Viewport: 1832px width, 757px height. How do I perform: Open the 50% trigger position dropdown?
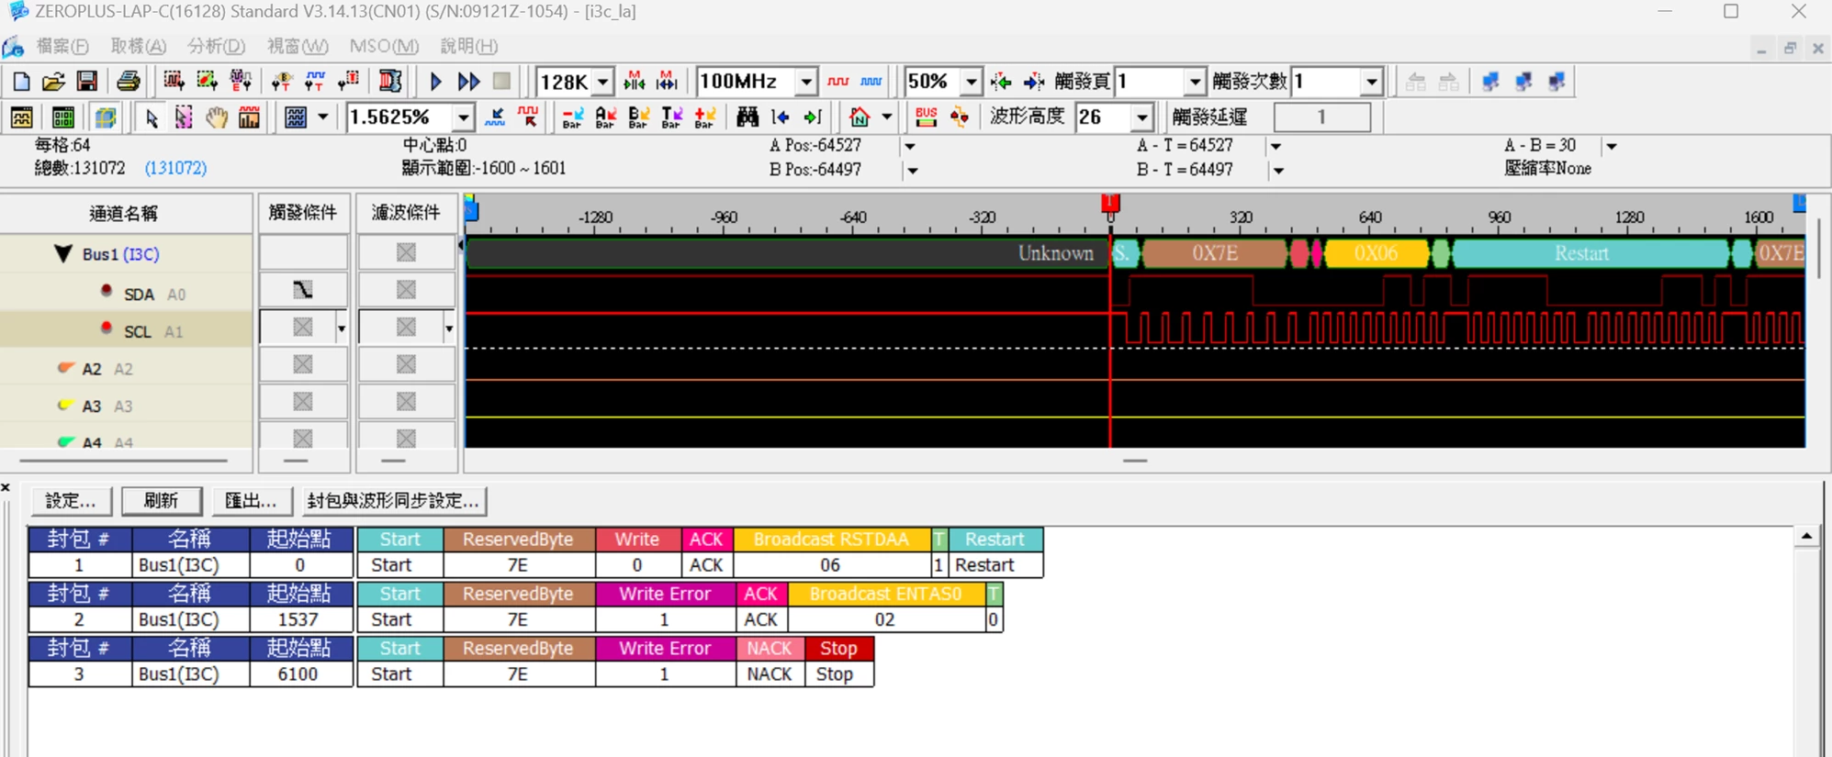[971, 82]
